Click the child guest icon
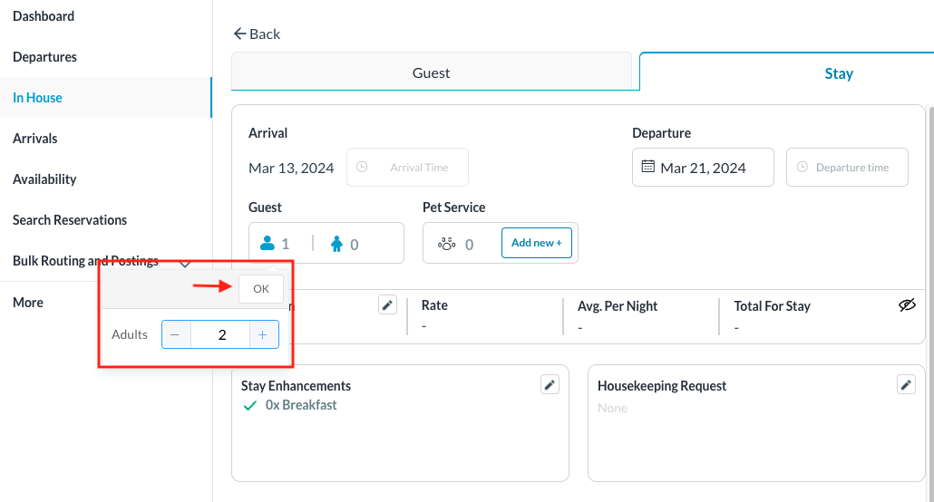The width and height of the screenshot is (934, 502). click(337, 244)
